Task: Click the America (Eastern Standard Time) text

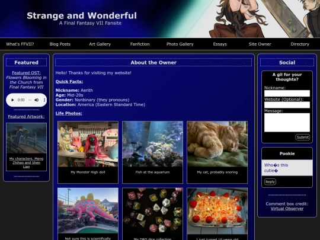Action: coord(111,105)
